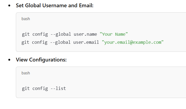Click the bullet beside View Configurations heading
The width and height of the screenshot is (186, 109).
click(x=10, y=60)
